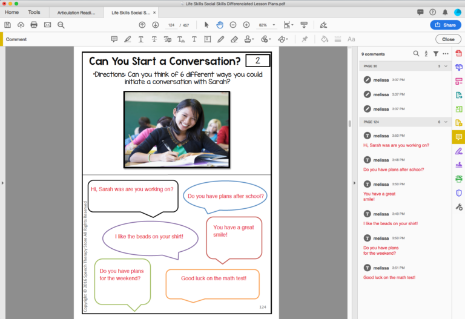
Task: Select the underline text tool
Action: [141, 39]
